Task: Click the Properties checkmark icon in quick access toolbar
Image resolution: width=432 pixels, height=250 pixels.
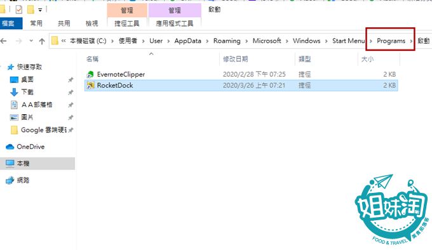Action: [18, 10]
